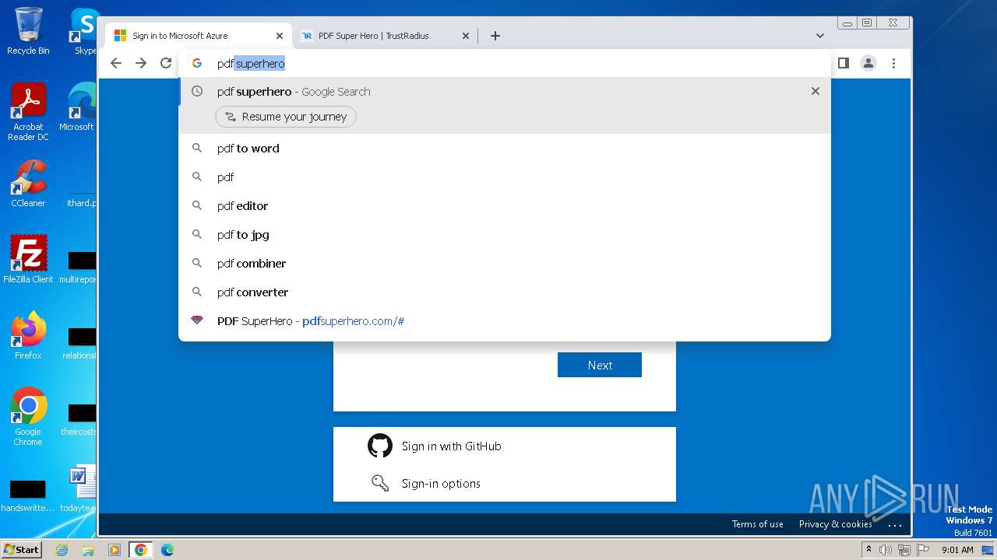Choose the pdf to jpg suggestion
Screen dimensions: 997x560
tap(505, 235)
